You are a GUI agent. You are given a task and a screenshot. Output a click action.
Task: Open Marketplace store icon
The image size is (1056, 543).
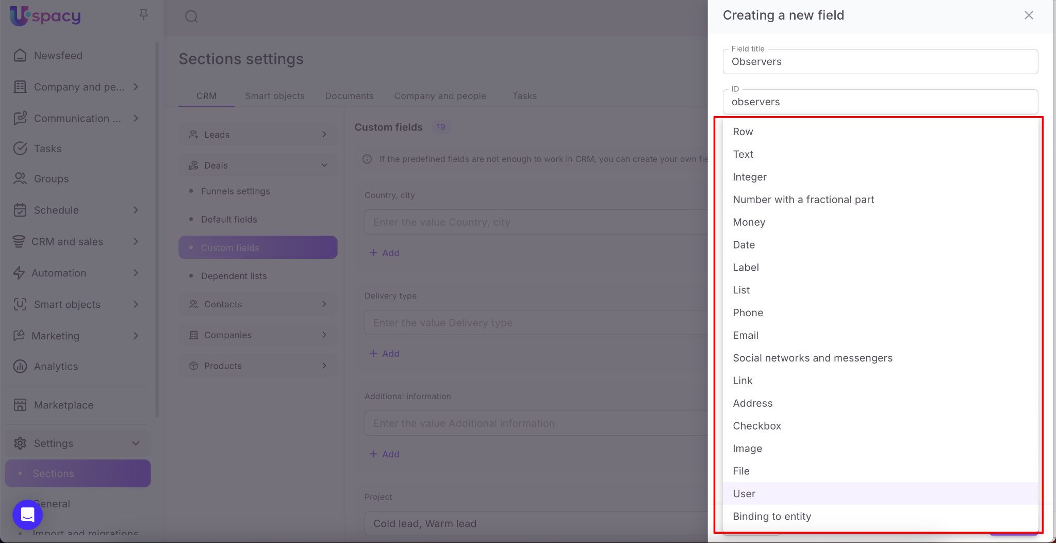[x=20, y=405]
